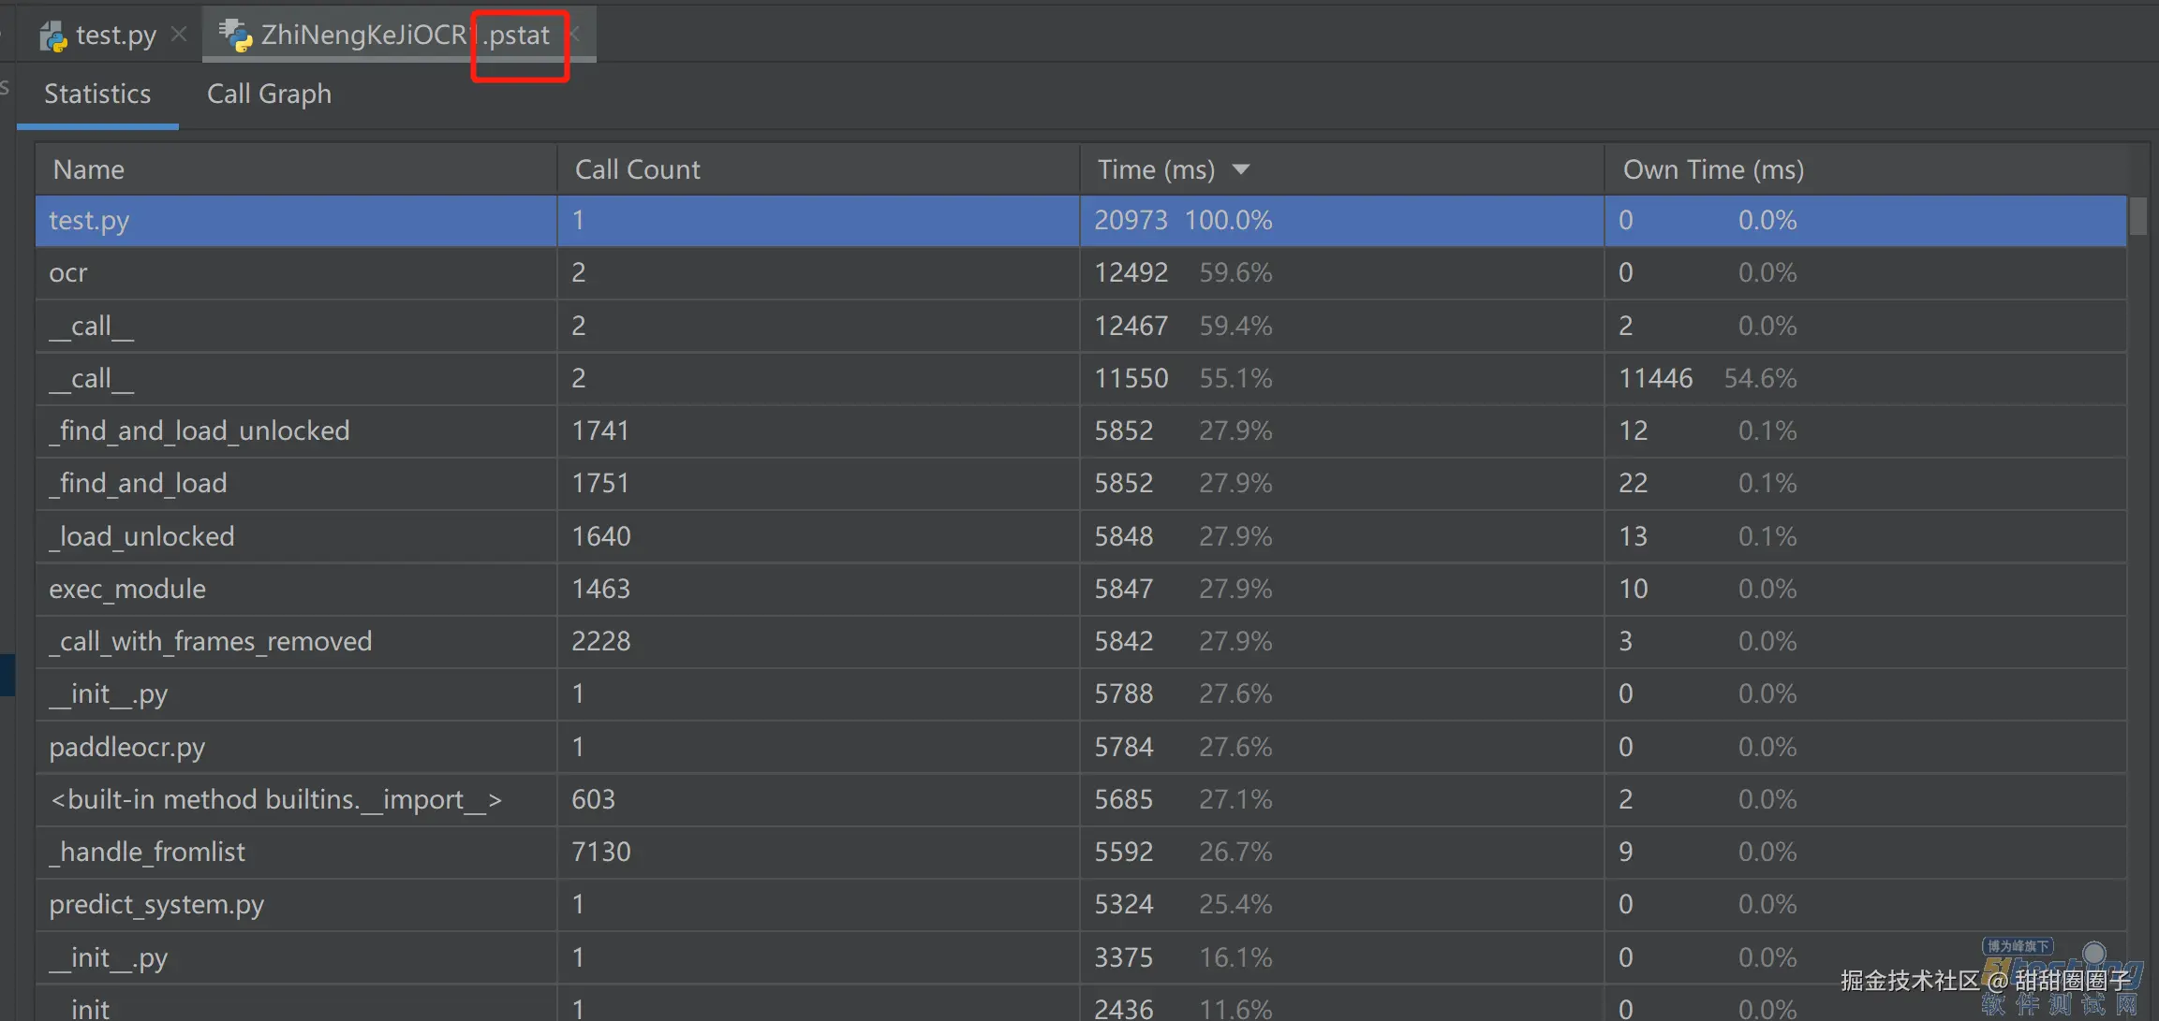Open the test.py editor tab

point(115,36)
